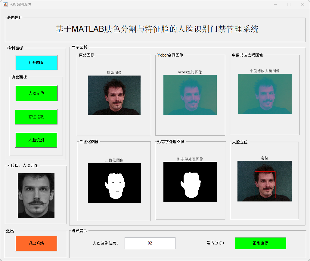Run the 人脸定位 function

36,93
